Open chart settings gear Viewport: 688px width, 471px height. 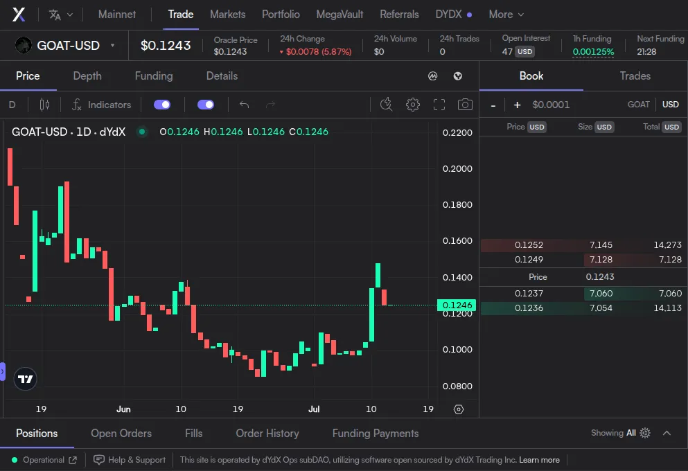pyautogui.click(x=412, y=105)
